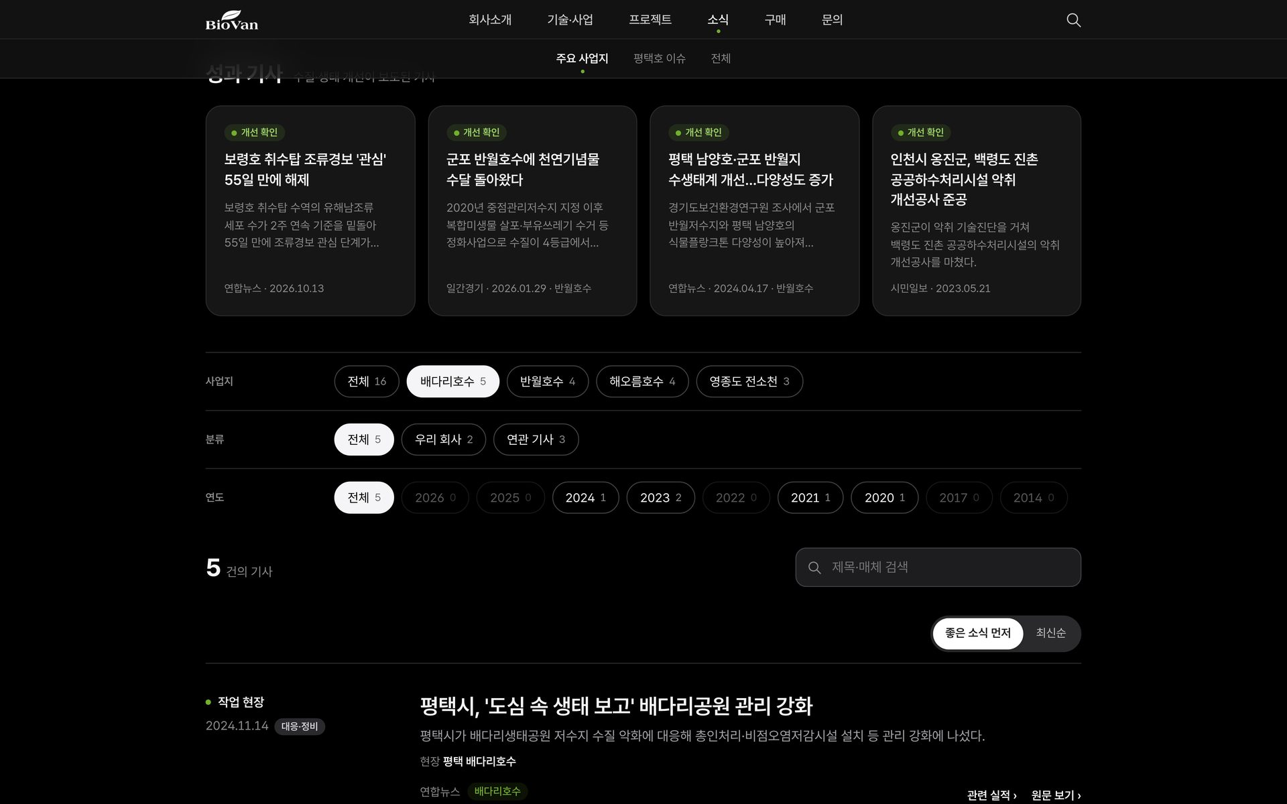Click the 원문 보기 link
The width and height of the screenshot is (1287, 804).
click(x=1056, y=795)
